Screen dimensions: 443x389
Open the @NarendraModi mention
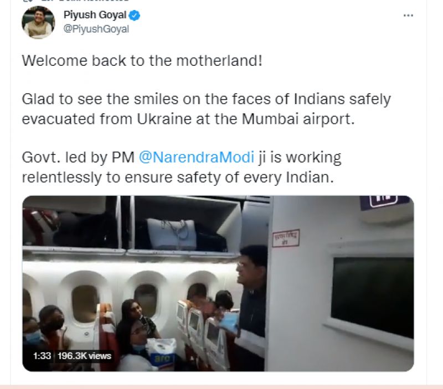click(x=197, y=157)
